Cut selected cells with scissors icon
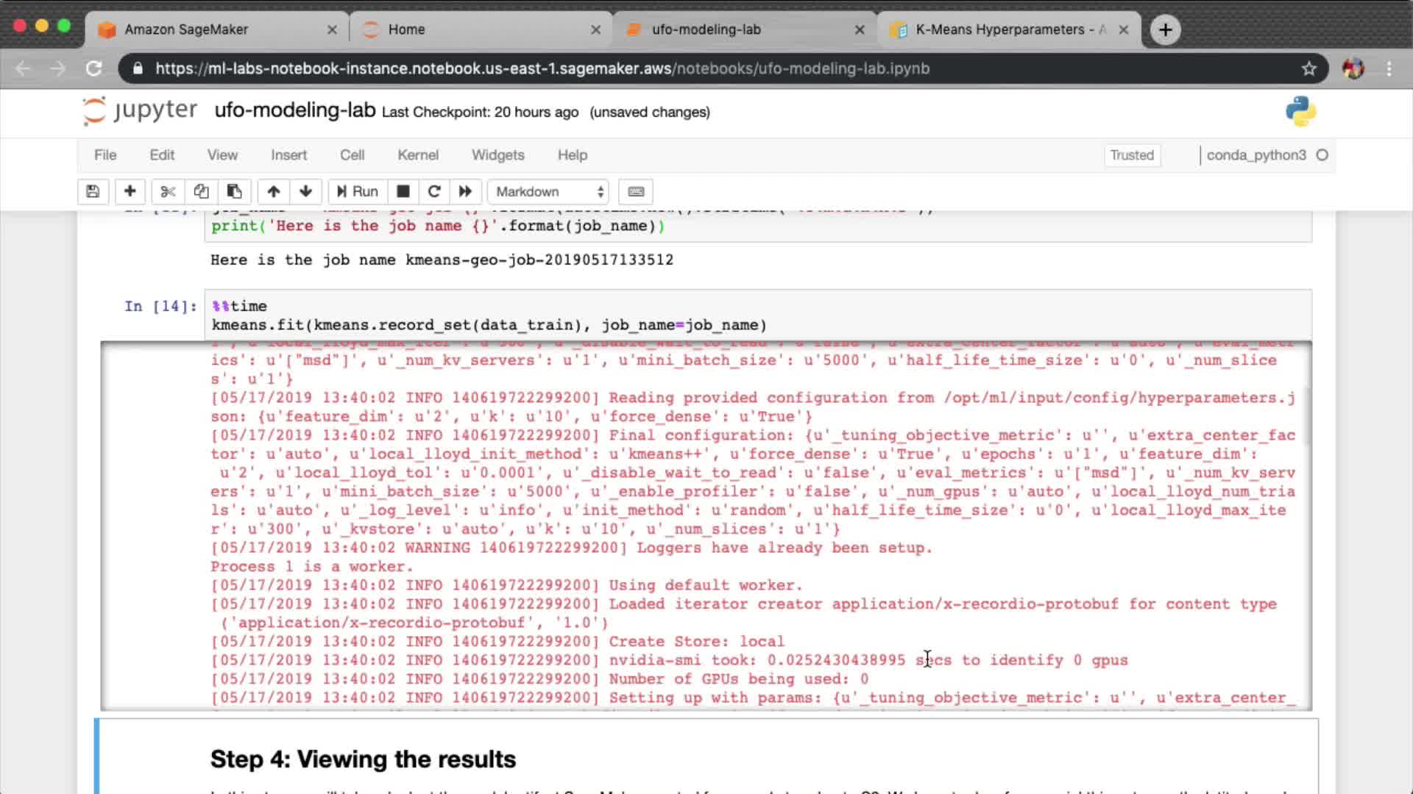This screenshot has height=794, width=1413. tap(168, 192)
